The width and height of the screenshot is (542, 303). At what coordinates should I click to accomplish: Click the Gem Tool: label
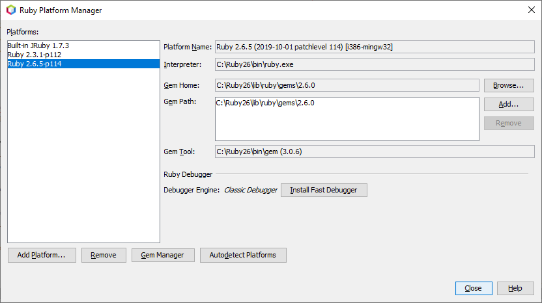coord(179,151)
